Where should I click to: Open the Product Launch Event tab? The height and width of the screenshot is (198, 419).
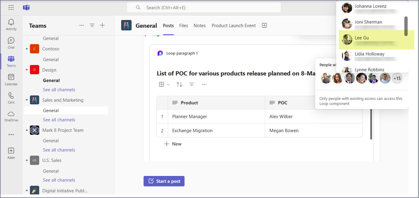click(234, 26)
